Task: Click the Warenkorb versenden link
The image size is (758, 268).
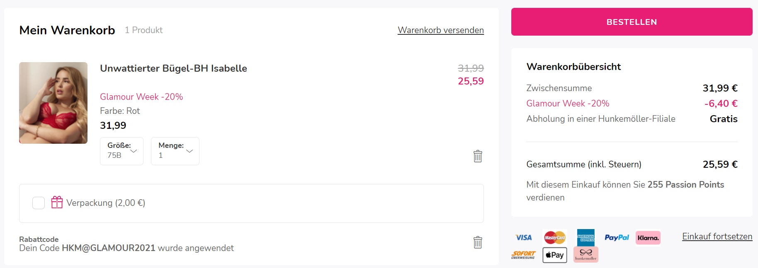Action: point(440,30)
